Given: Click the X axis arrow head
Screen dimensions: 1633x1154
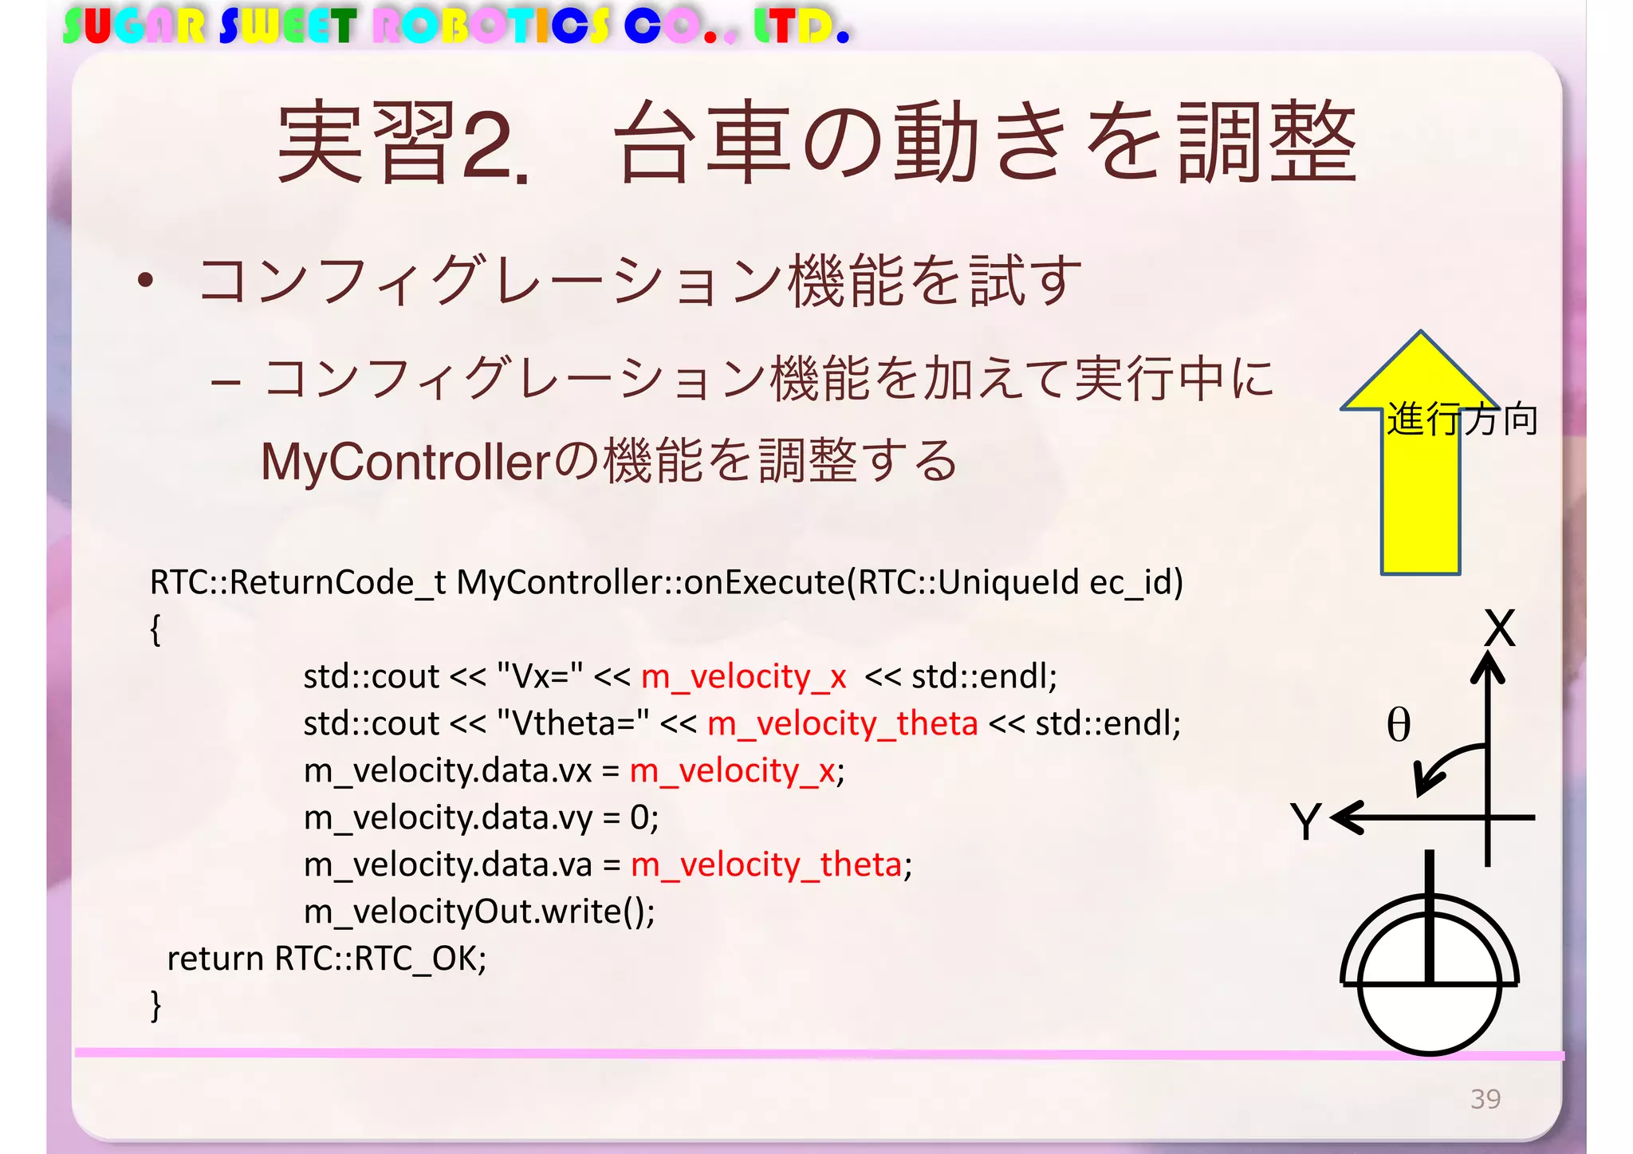Looking at the screenshot, I should (1488, 666).
